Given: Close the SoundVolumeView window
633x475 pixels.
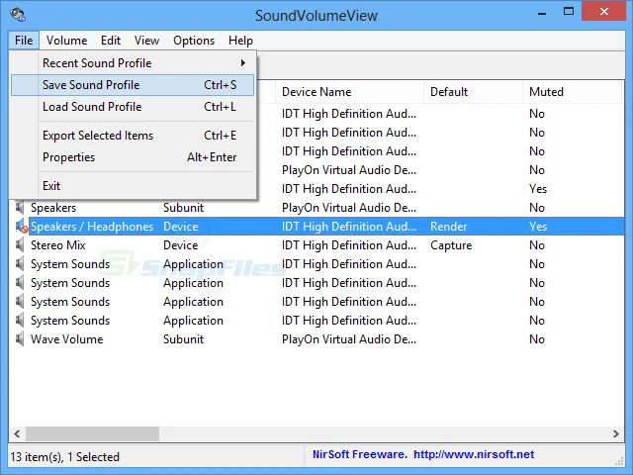Looking at the screenshot, I should click(604, 11).
